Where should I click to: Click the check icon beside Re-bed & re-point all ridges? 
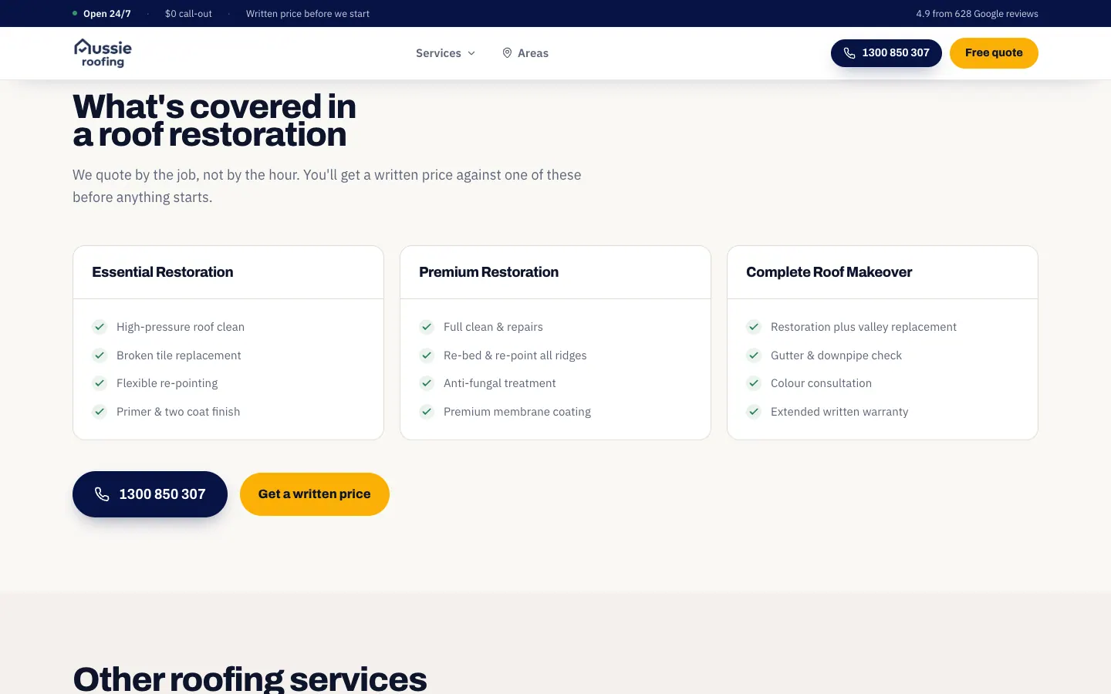click(x=427, y=355)
